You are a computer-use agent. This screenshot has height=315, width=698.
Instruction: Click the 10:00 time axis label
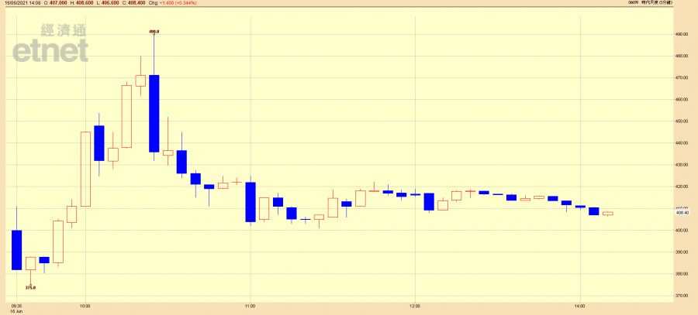point(85,306)
